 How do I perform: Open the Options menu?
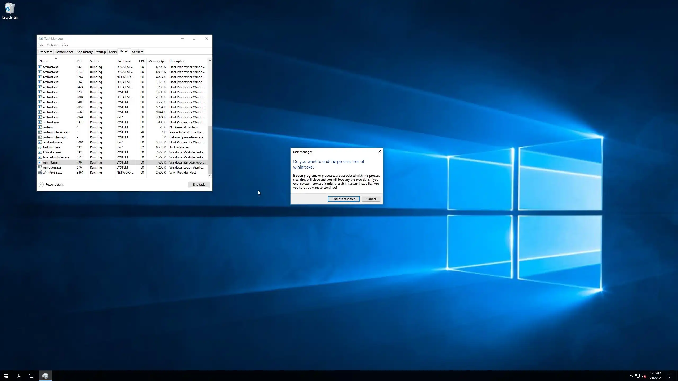tap(52, 45)
